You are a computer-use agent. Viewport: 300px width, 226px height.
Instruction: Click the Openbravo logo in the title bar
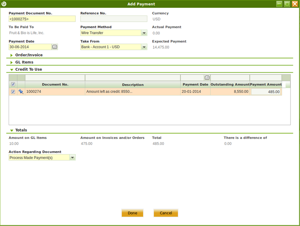4,4
